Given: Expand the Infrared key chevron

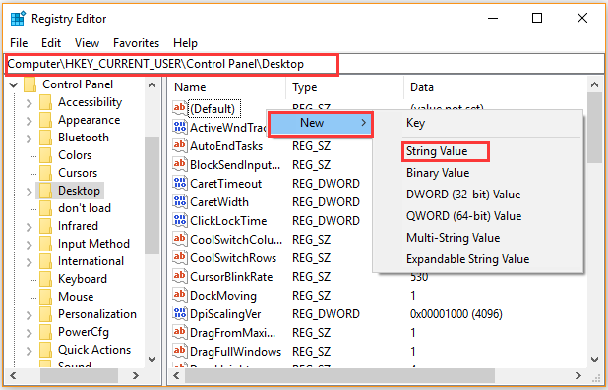Looking at the screenshot, I should click(x=30, y=227).
